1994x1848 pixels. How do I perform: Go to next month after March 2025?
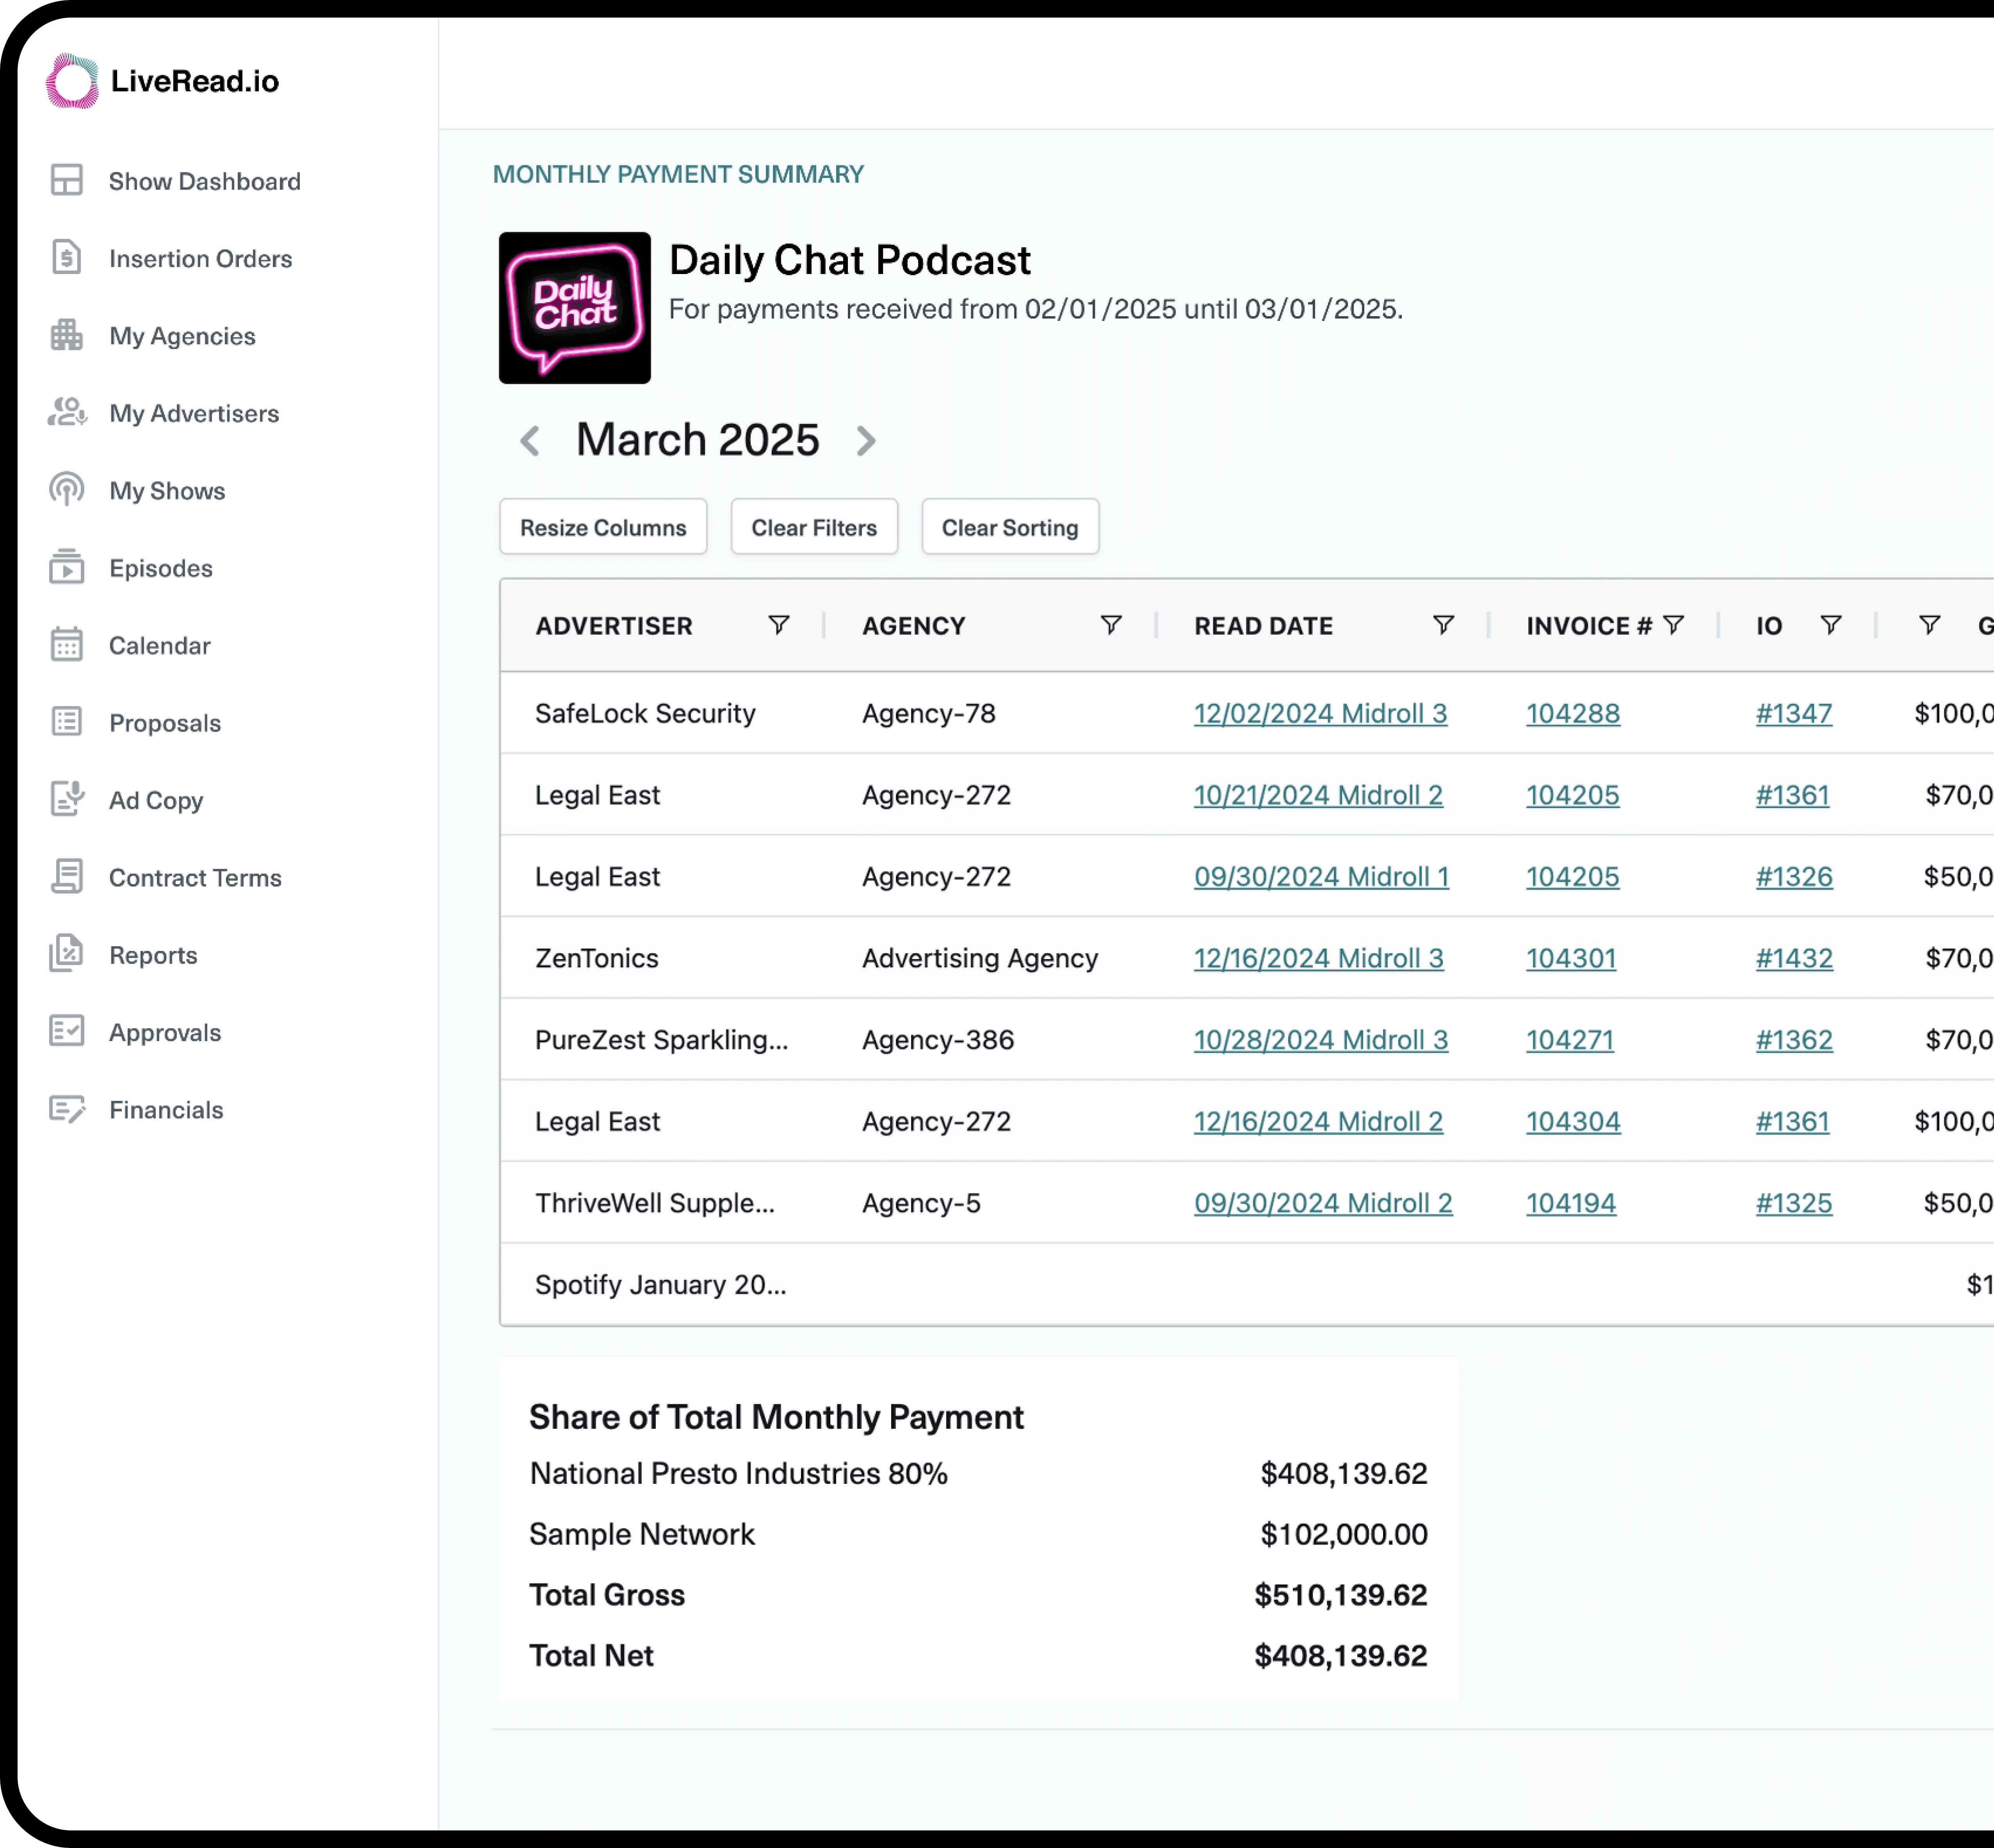[866, 441]
